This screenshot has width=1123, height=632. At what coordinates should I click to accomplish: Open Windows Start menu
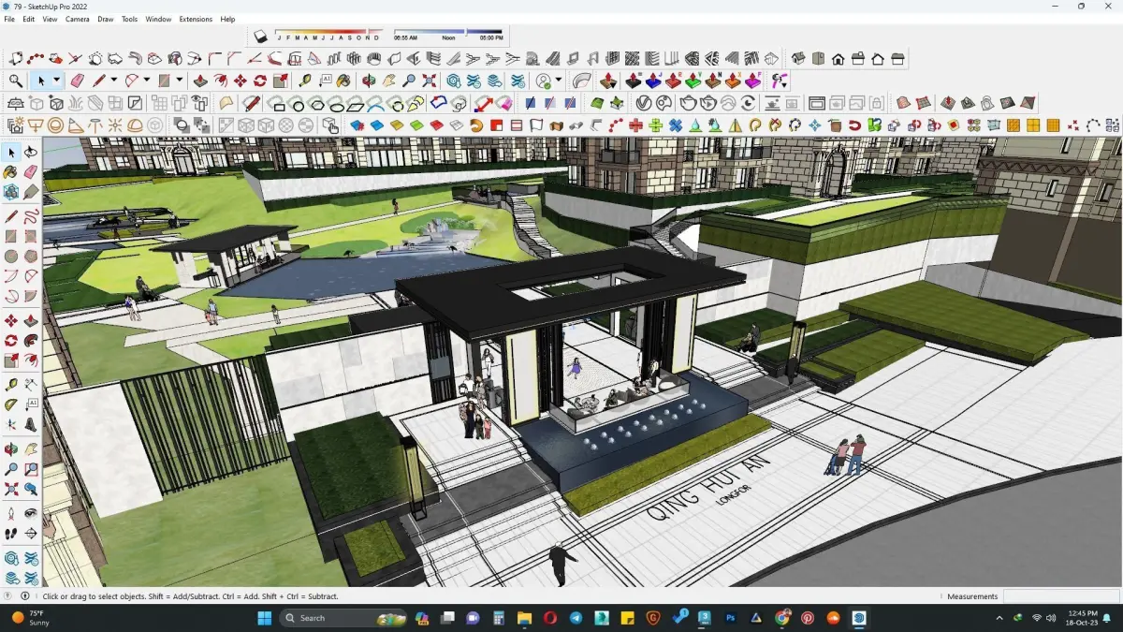[x=265, y=618]
